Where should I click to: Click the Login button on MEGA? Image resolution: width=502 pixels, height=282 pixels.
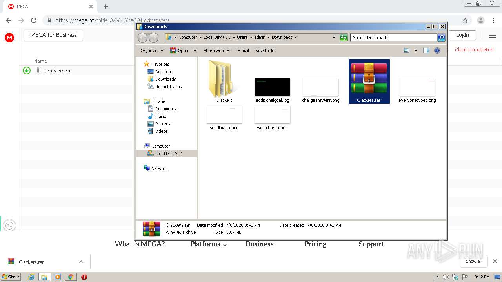pyautogui.click(x=462, y=35)
